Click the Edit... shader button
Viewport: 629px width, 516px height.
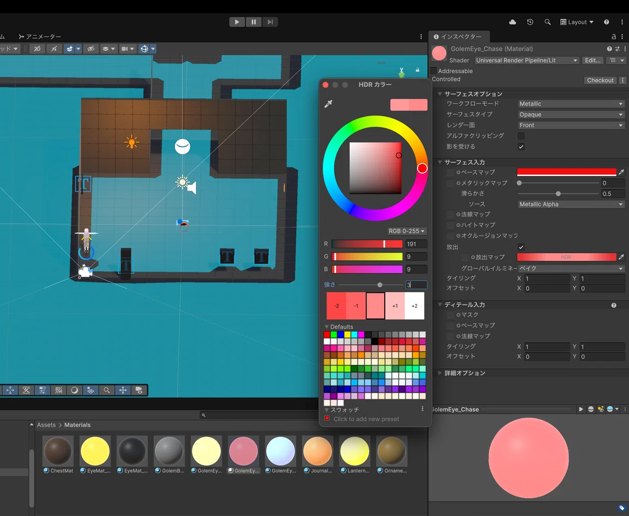[593, 60]
